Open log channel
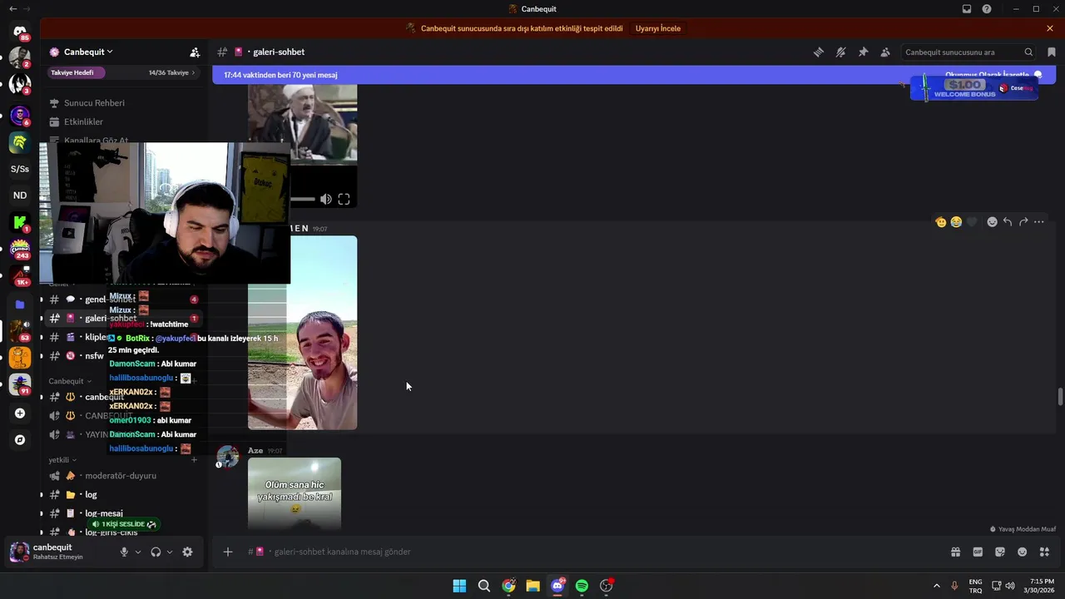Screen dimensions: 1065x599 123,495
